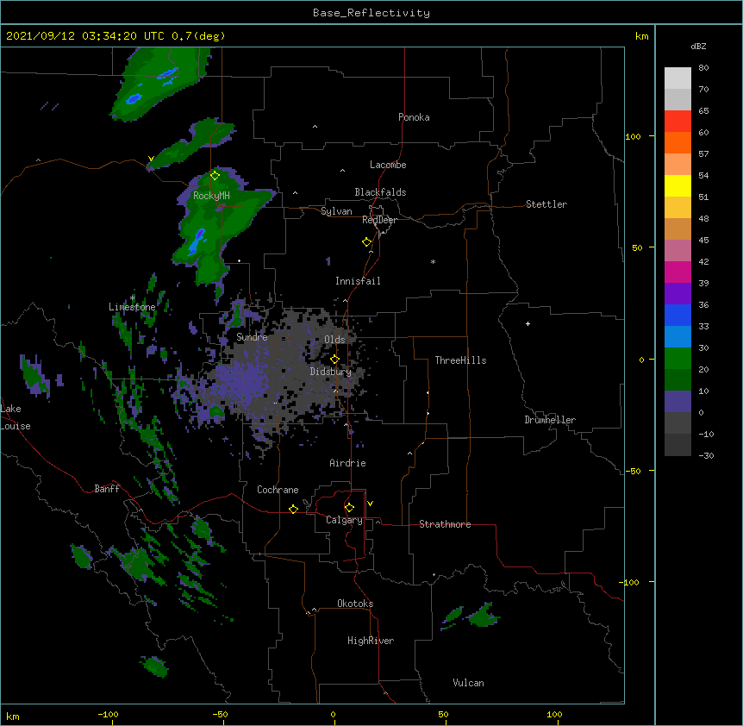Click the Drumheller town label
Screen dimensions: 743x726
click(x=550, y=420)
